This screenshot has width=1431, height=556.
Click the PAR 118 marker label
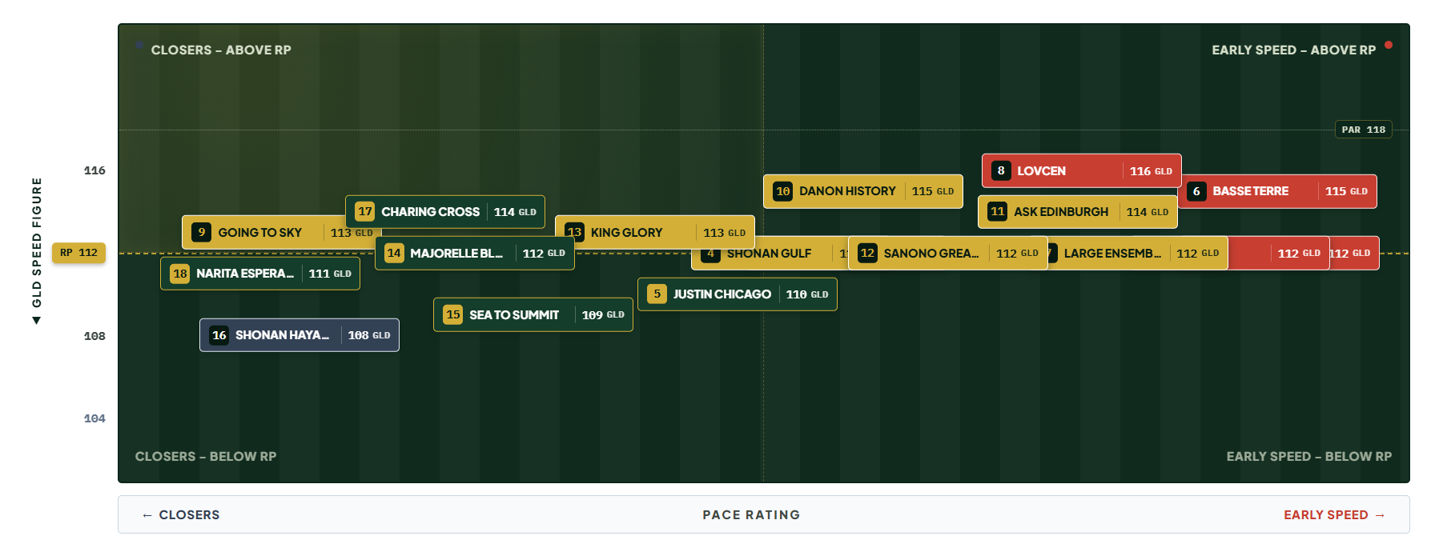1364,130
